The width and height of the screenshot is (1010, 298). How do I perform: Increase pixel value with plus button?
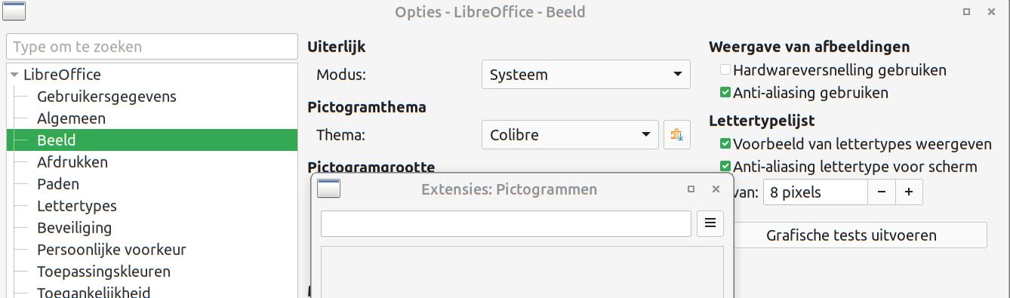[x=909, y=192]
